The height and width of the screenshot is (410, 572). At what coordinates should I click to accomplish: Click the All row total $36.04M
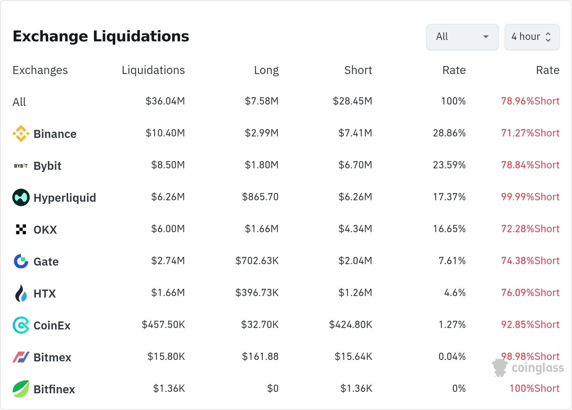[165, 101]
